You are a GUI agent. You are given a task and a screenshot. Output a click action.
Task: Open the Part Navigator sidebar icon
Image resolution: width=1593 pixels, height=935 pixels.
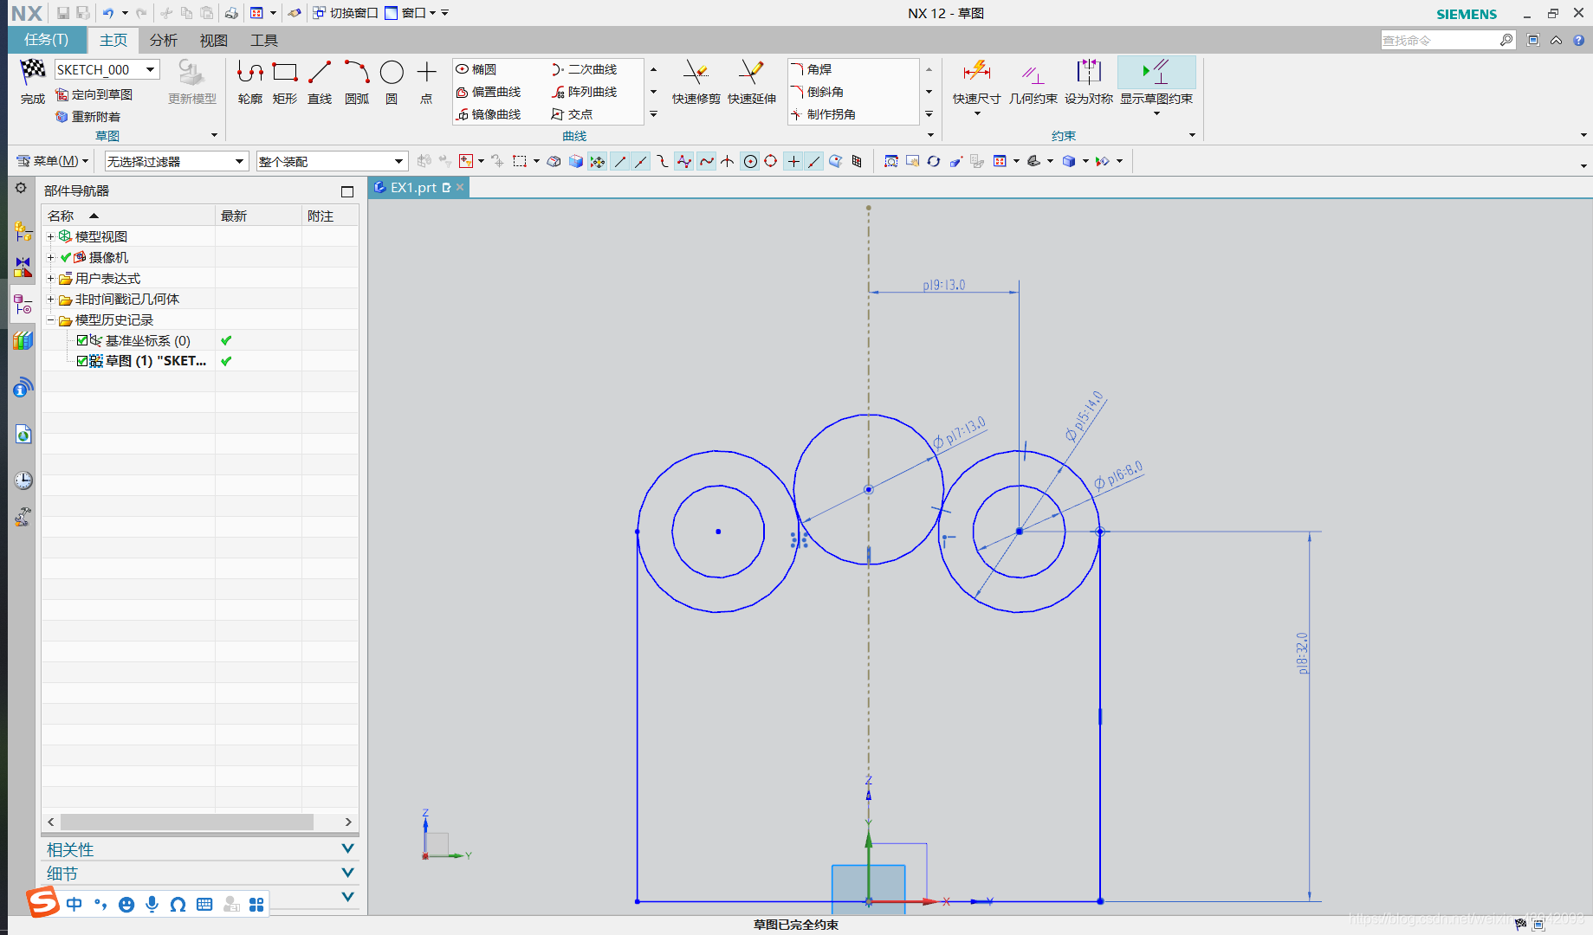[23, 305]
